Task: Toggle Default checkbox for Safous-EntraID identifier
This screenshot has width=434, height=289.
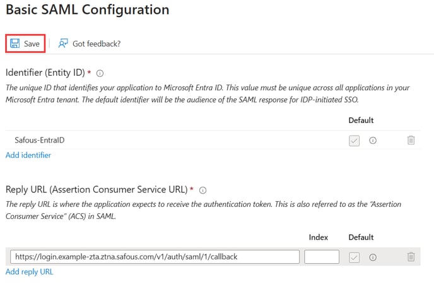Action: click(x=355, y=141)
